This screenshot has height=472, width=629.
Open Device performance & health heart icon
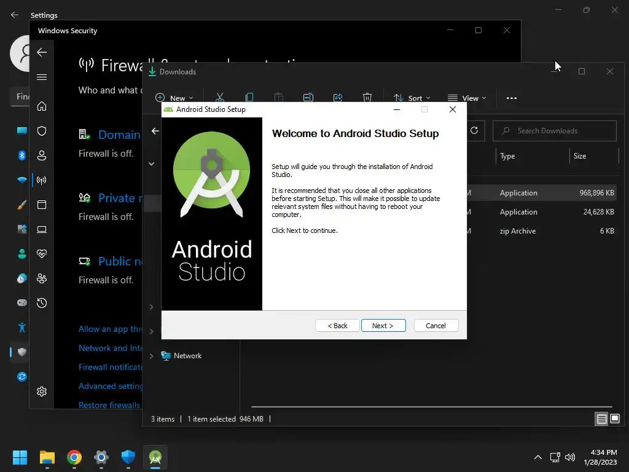(x=42, y=254)
